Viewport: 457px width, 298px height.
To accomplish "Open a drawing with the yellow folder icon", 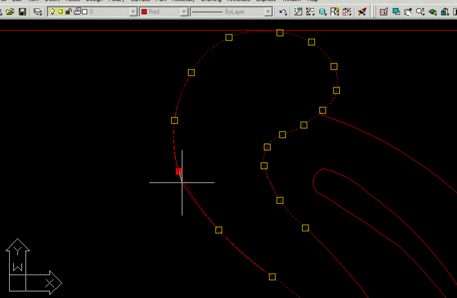I will [x=10, y=11].
